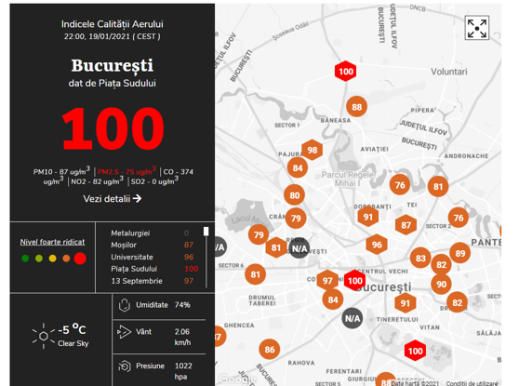Screen dimensions: 519x386
Task: Open Condiții de utilizare map link
Action: tap(472, 383)
